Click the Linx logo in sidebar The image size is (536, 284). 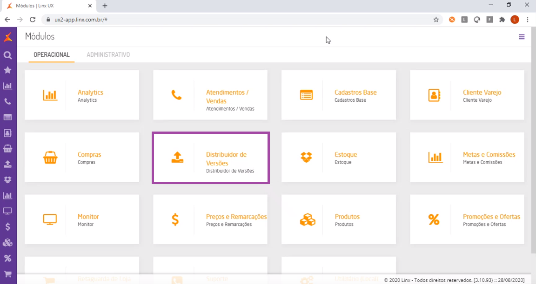pos(8,37)
